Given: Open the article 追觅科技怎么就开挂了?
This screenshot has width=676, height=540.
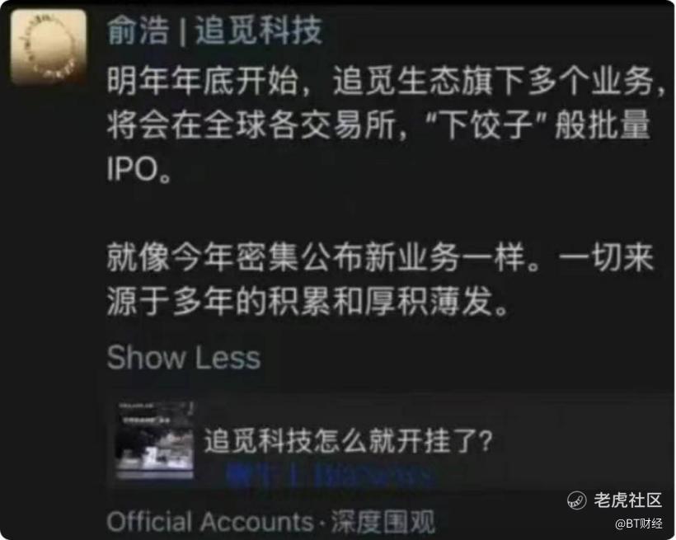Looking at the screenshot, I should point(349,440).
